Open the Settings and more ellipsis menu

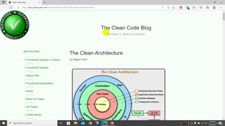(x=221, y=7)
